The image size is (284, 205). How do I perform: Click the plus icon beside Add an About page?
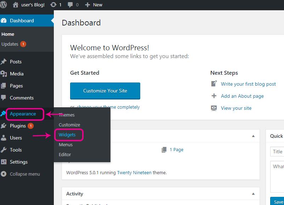tap(214, 96)
